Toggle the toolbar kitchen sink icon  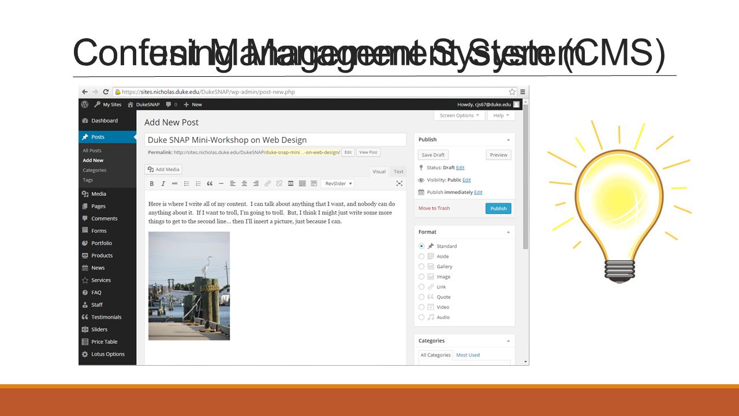302,183
